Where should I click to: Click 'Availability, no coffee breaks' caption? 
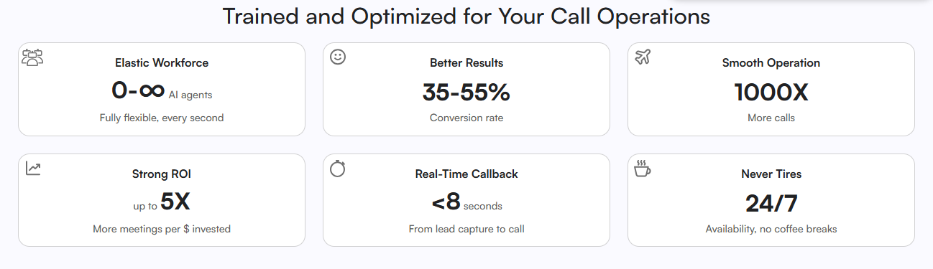(x=771, y=230)
